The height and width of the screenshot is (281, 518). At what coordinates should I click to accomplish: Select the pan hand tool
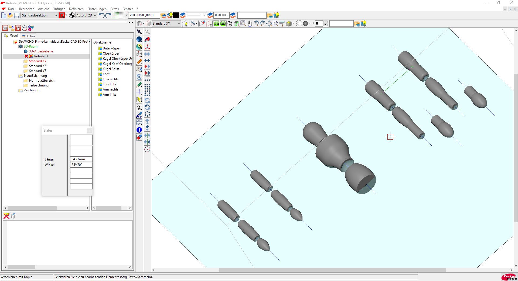(250, 24)
